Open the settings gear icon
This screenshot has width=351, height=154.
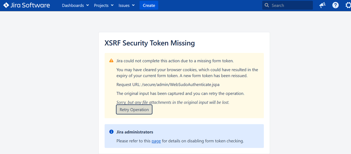point(348,5)
